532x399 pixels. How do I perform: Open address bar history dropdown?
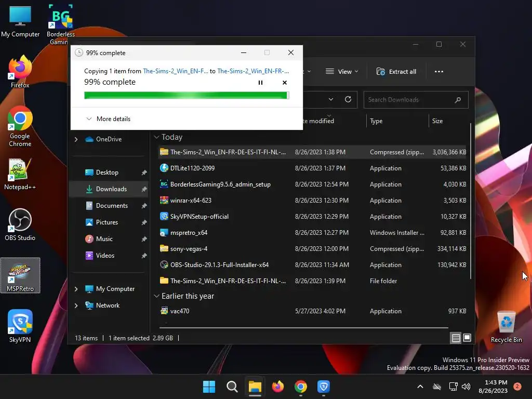(x=331, y=99)
